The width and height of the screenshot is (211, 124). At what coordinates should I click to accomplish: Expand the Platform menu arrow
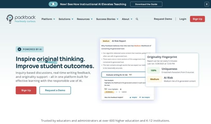tap(54, 19)
